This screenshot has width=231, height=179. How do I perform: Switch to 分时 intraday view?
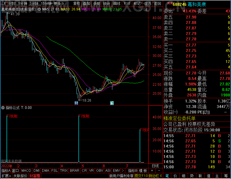point(12,3)
